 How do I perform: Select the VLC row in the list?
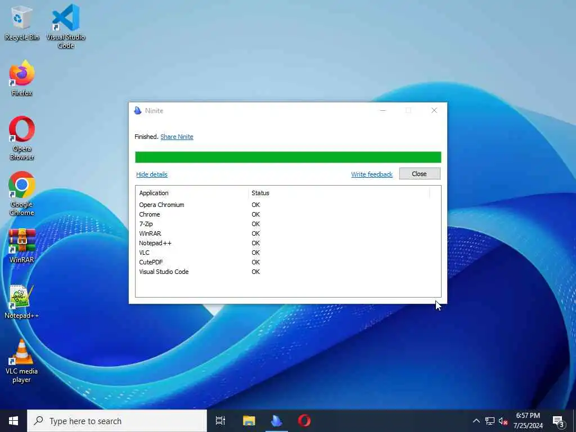click(x=288, y=253)
